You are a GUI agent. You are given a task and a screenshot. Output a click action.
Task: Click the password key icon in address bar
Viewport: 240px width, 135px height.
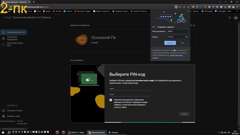click(176, 7)
